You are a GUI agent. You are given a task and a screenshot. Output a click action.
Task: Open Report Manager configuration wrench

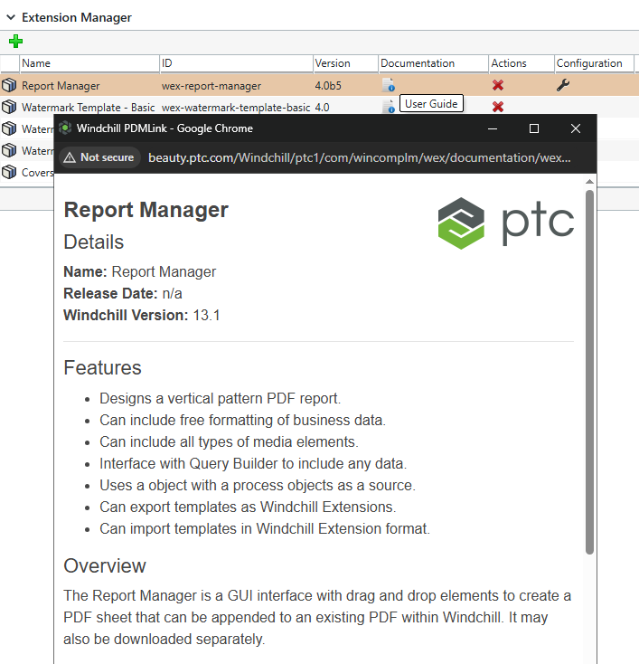[x=562, y=86]
